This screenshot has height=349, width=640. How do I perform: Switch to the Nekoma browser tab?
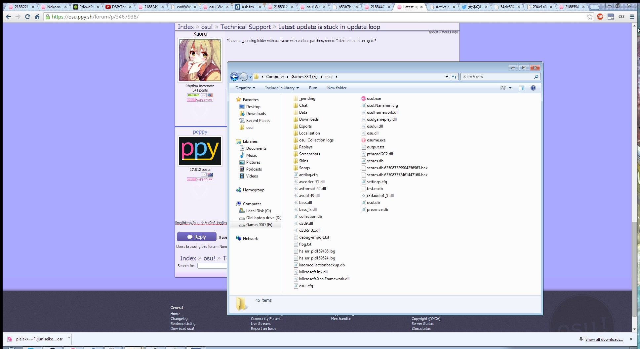[x=54, y=7]
